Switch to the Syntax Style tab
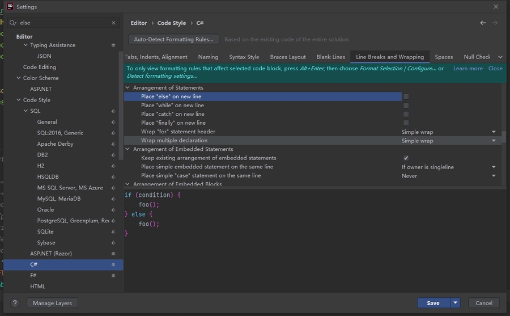This screenshot has width=510, height=316. pos(244,57)
